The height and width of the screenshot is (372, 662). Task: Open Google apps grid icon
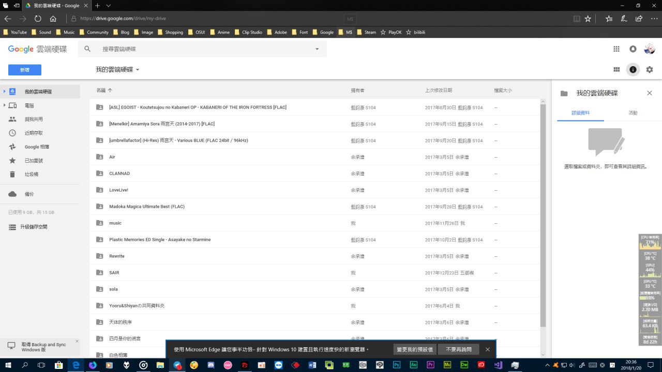pos(616,49)
